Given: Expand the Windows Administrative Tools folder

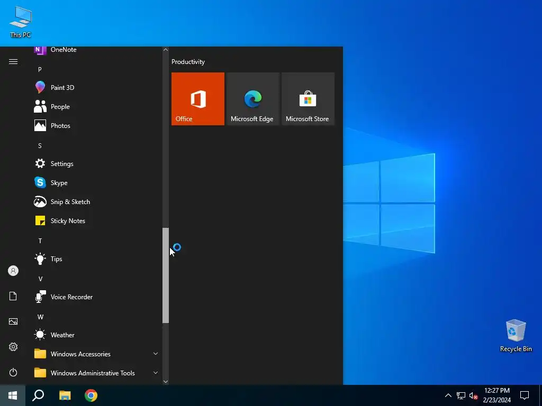Looking at the screenshot, I should click(x=96, y=373).
